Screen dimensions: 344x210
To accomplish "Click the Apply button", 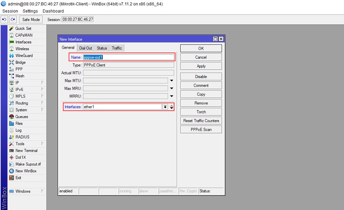I will 201,66.
